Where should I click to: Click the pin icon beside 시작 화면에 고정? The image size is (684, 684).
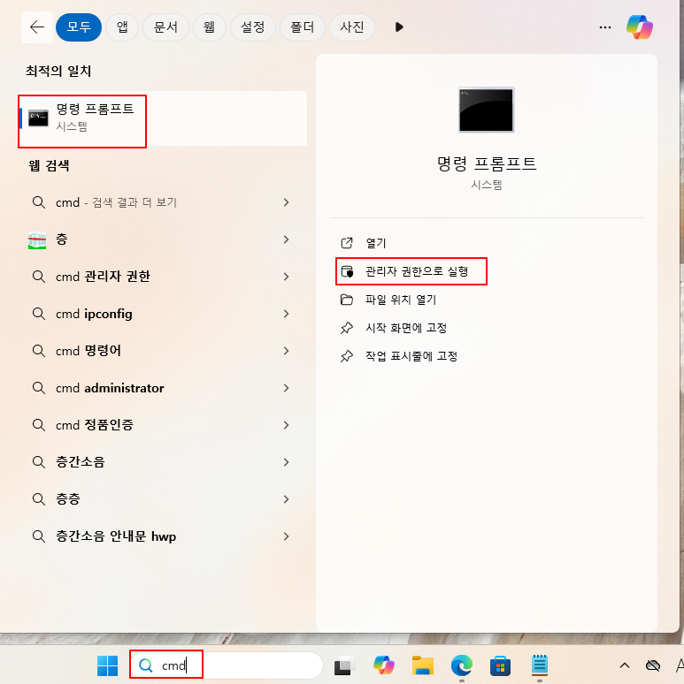pos(347,328)
